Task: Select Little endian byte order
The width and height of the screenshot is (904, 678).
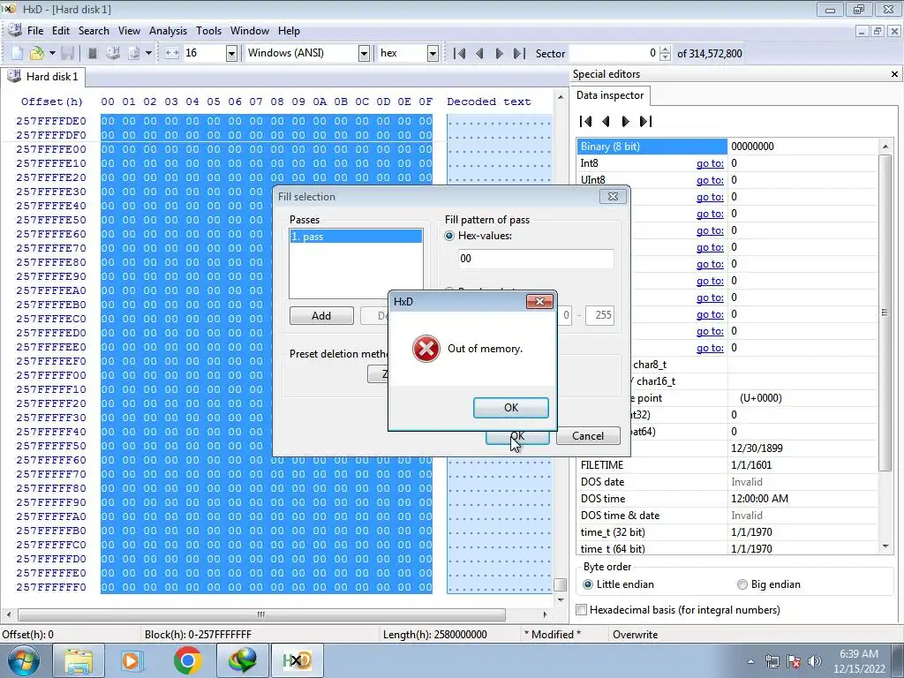Action: pyautogui.click(x=587, y=584)
